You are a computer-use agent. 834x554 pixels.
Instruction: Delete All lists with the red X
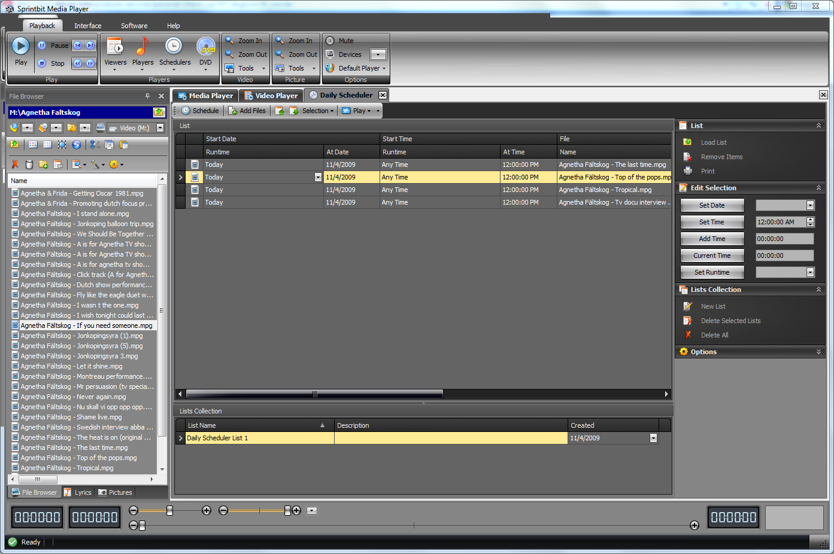point(689,335)
